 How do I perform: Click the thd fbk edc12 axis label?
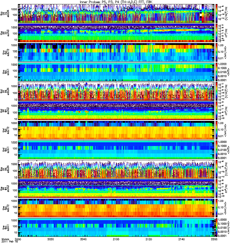click(6, 130)
